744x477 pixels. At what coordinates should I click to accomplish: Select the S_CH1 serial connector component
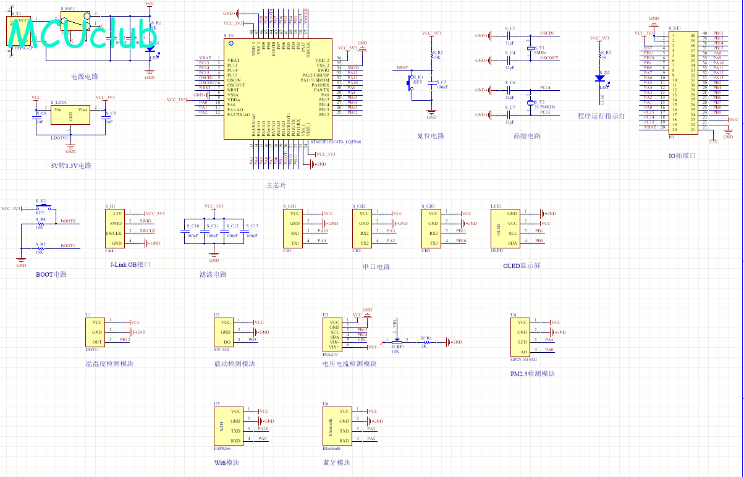coord(294,228)
